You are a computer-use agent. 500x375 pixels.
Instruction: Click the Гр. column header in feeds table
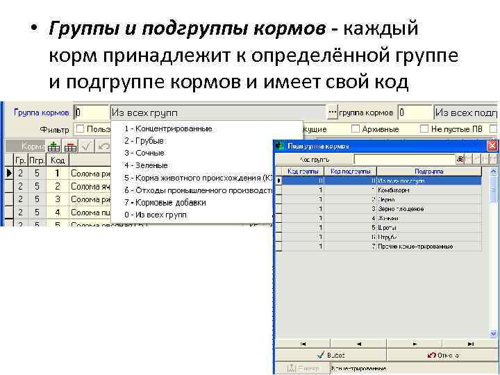point(20,160)
